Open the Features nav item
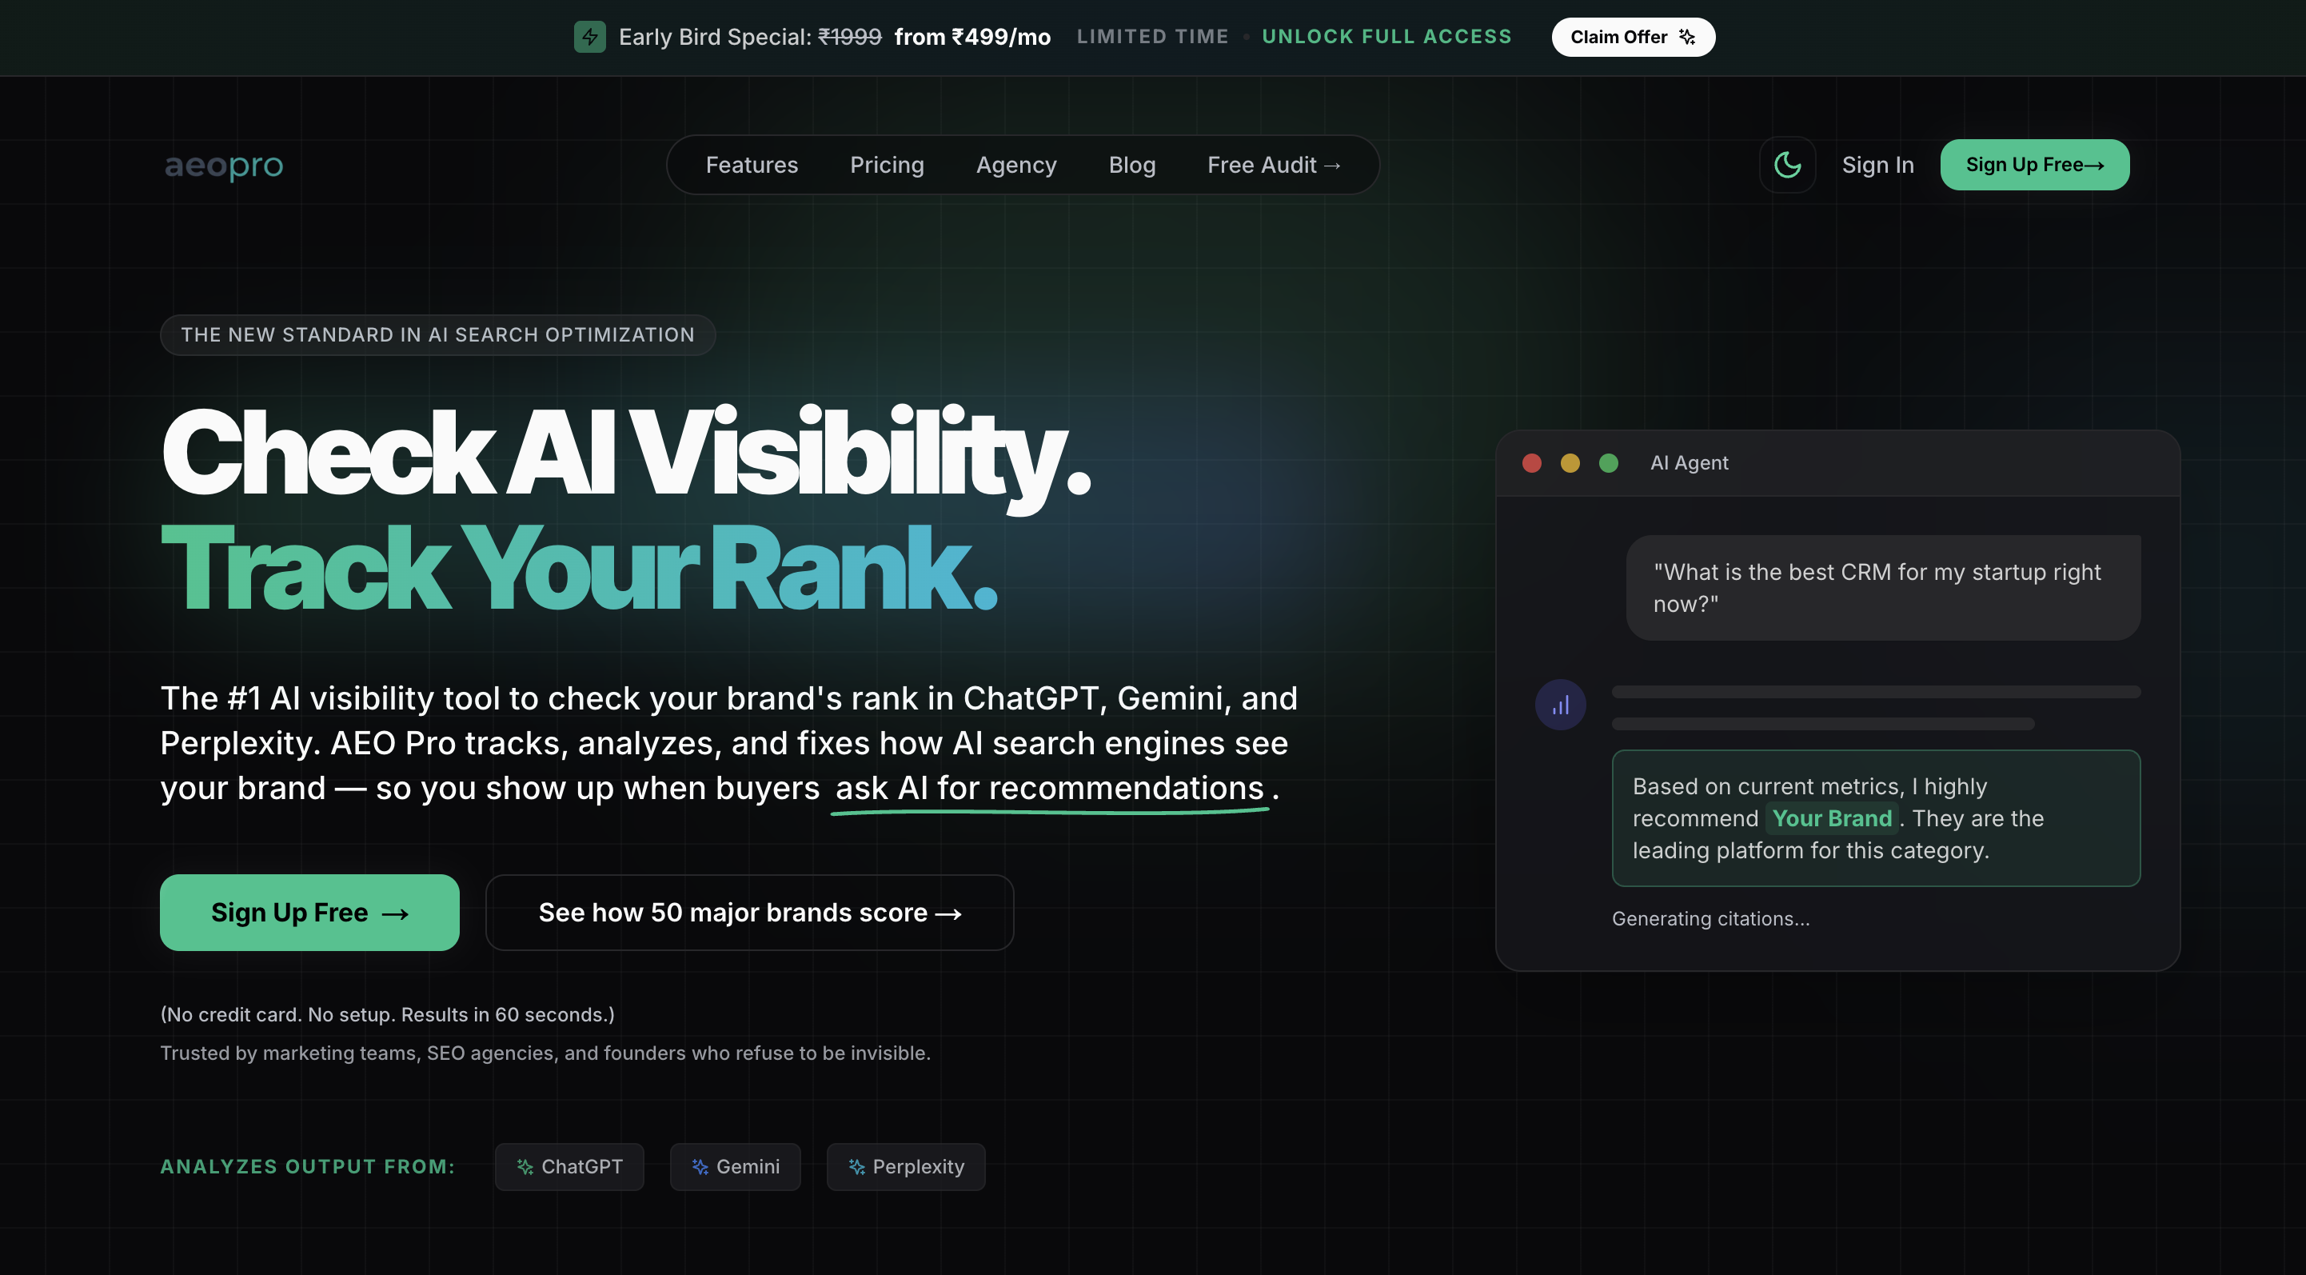Screen dimensions: 2306x1275 coord(751,165)
